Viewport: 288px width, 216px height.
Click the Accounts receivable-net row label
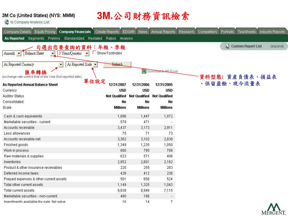22,139
